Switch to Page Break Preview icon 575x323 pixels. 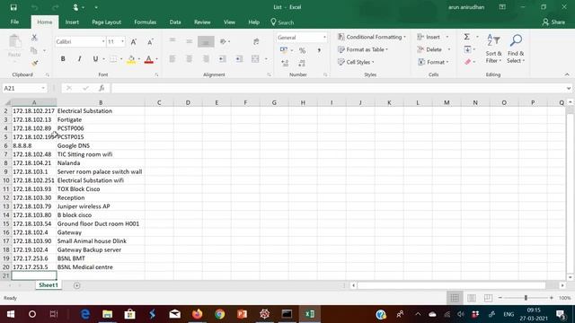click(488, 298)
